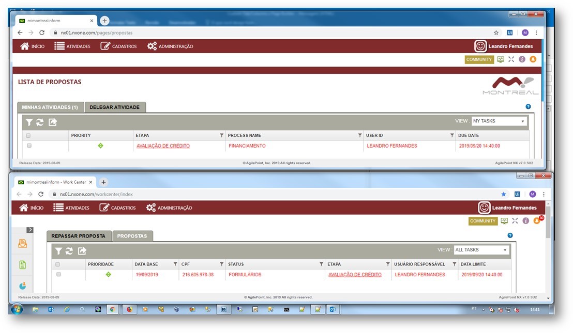Open filter dropdown on Process Name column
The width and height of the screenshot is (573, 333).
tap(360, 135)
